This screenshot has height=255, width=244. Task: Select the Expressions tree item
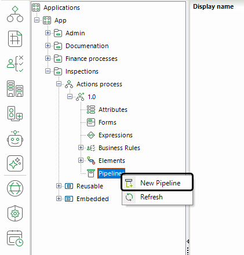[x=115, y=135]
